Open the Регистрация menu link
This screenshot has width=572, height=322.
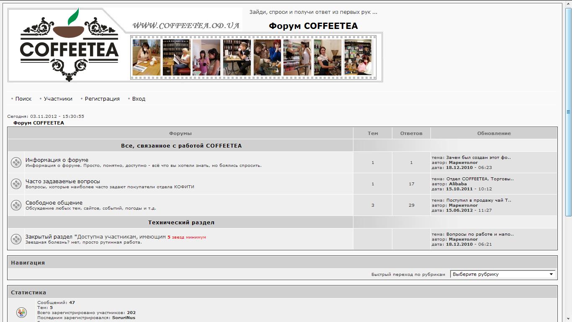point(102,99)
